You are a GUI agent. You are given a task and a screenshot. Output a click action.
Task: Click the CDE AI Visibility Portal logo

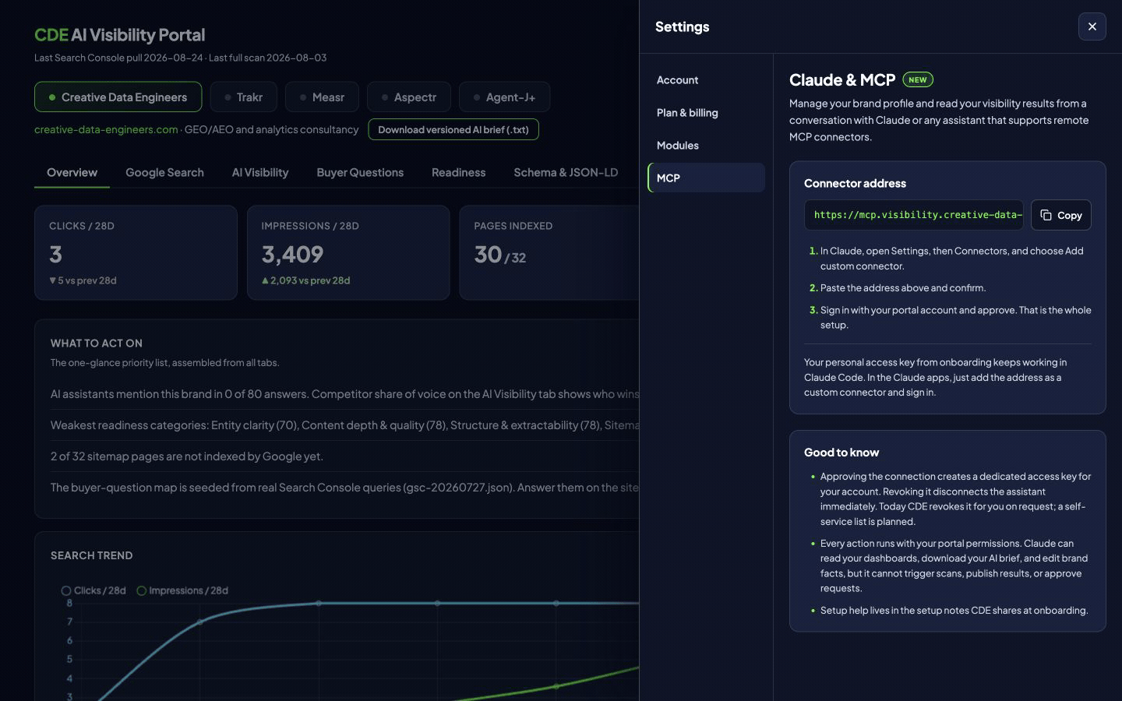pyautogui.click(x=120, y=35)
